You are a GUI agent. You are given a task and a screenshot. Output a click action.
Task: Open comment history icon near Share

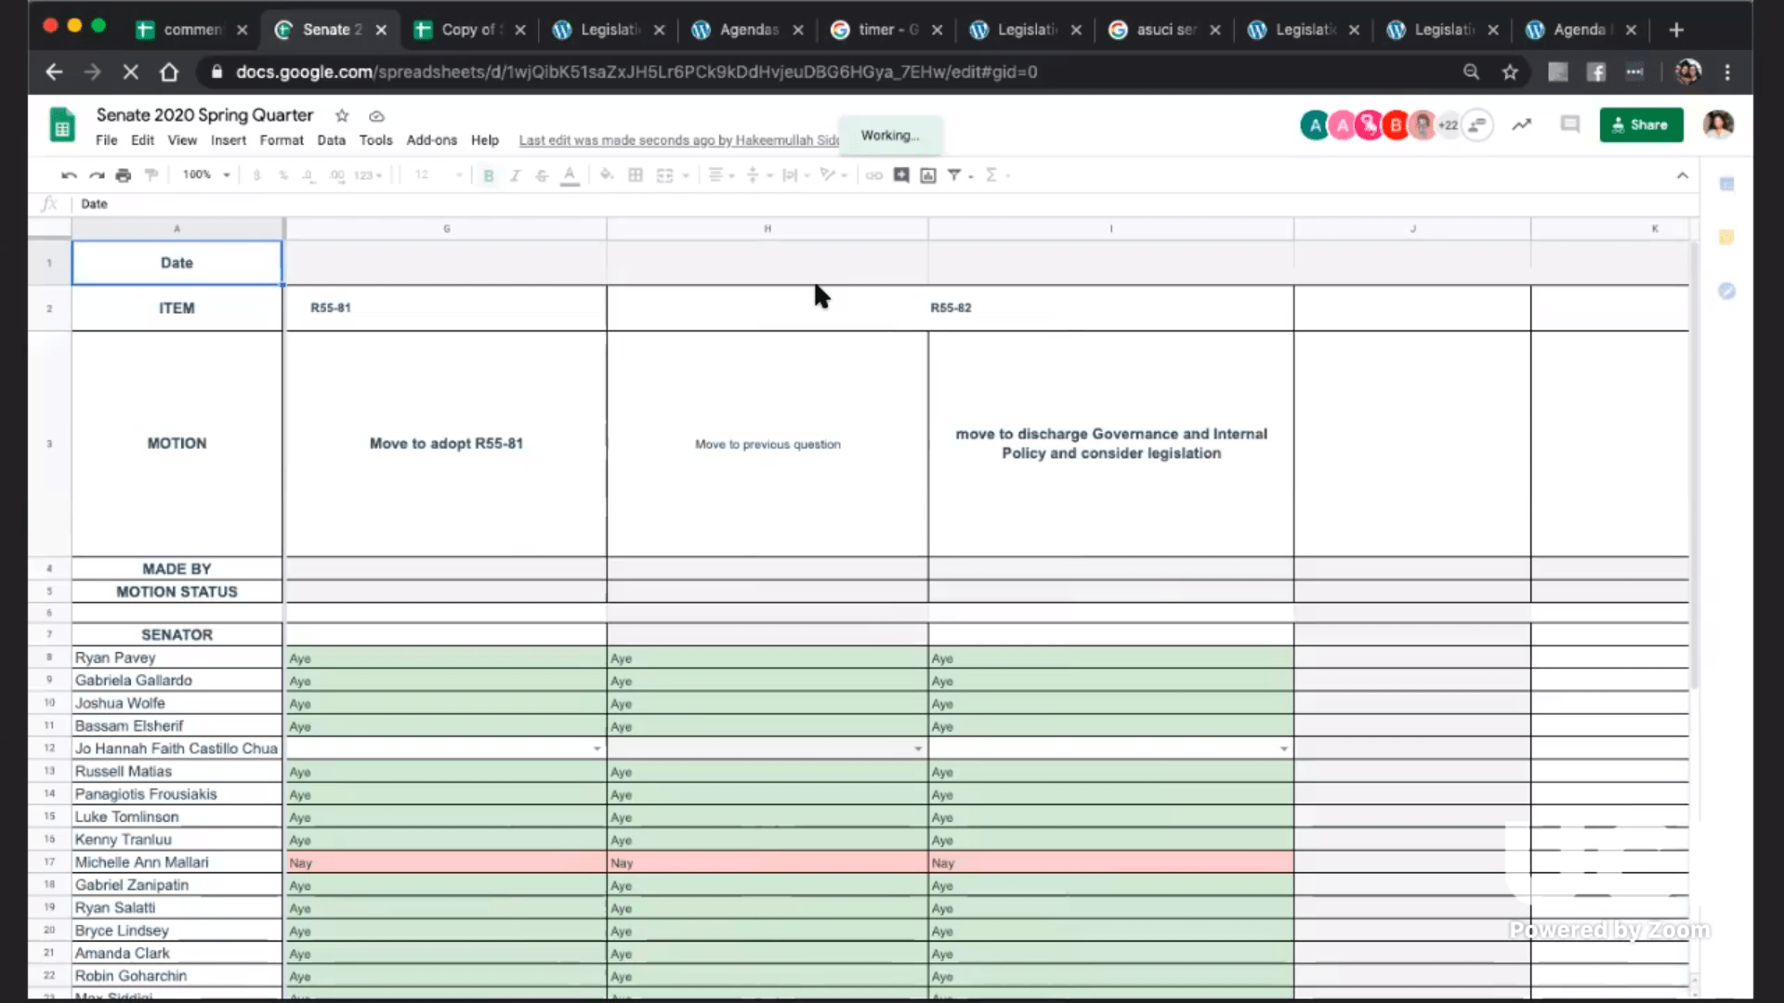tap(1569, 124)
